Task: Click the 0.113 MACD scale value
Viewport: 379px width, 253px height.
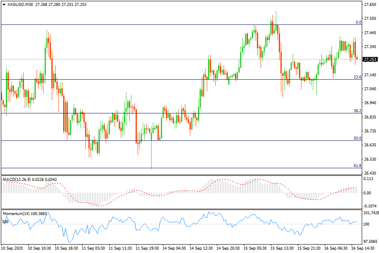Action: (368, 179)
